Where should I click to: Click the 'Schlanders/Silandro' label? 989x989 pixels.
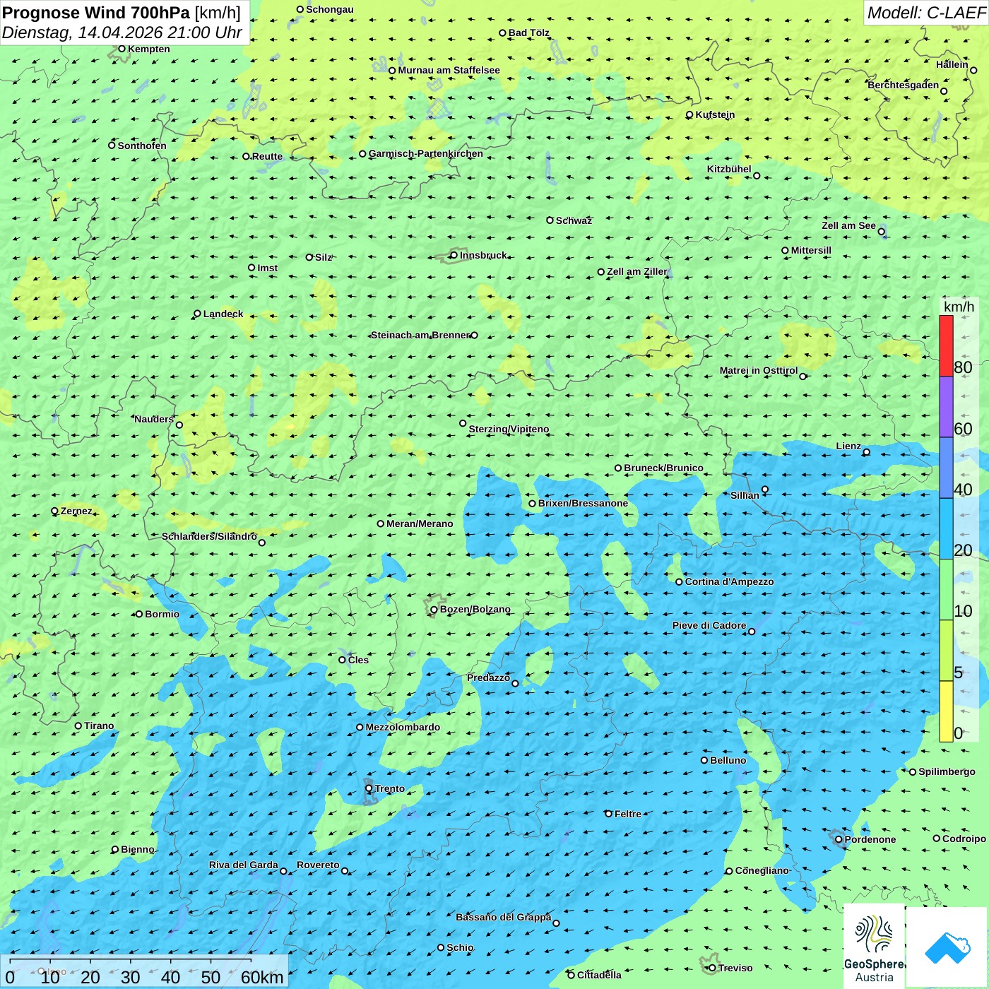pyautogui.click(x=209, y=536)
